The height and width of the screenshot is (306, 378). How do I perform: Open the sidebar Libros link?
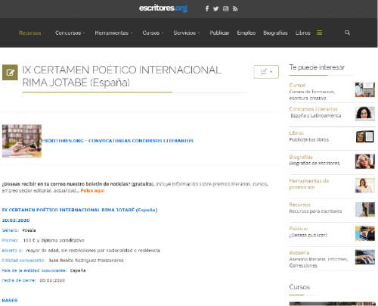pos(296,133)
